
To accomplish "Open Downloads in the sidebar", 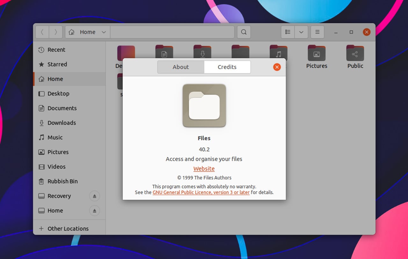I will point(69,123).
